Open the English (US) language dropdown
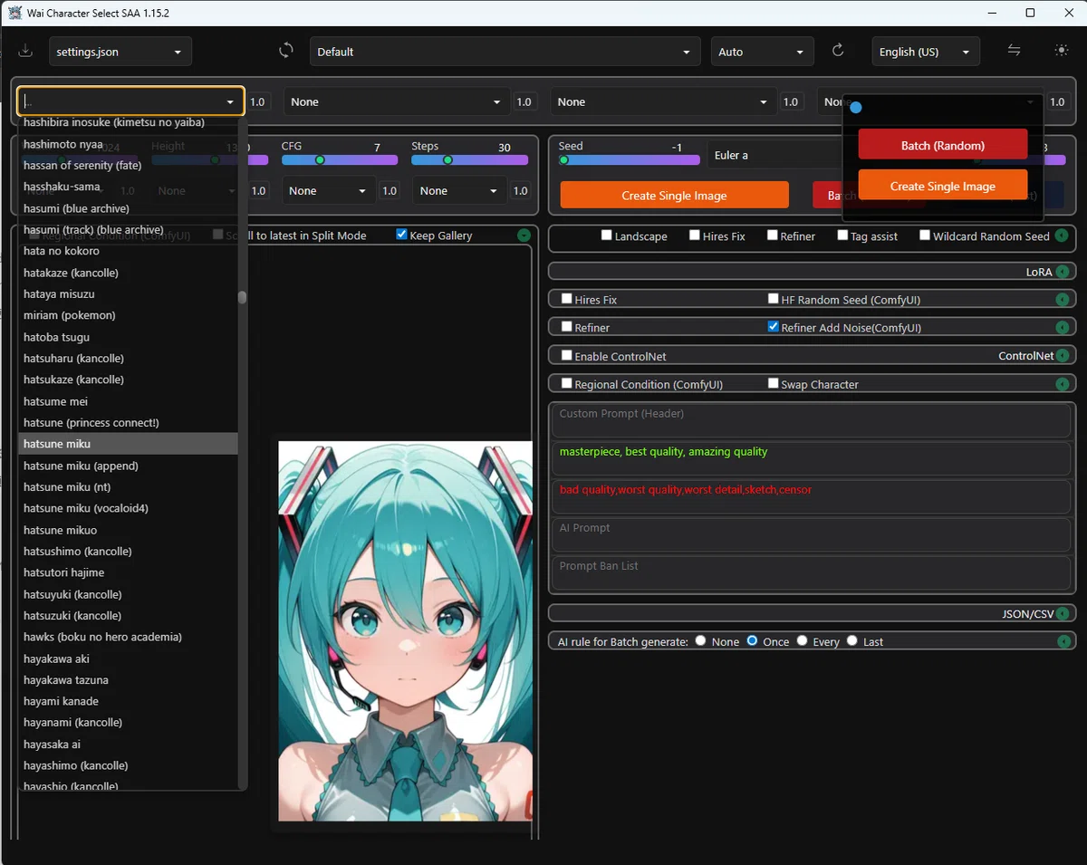 tap(927, 52)
